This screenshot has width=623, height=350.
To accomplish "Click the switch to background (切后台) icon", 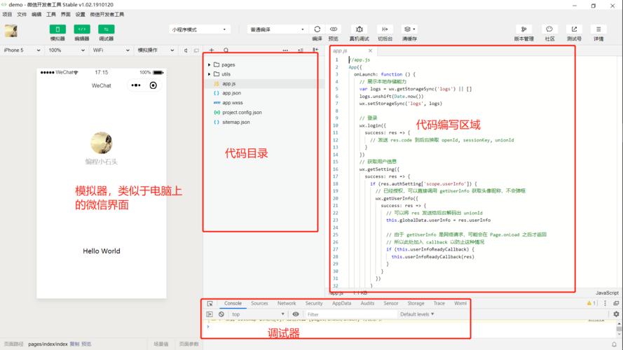I will [385, 29].
